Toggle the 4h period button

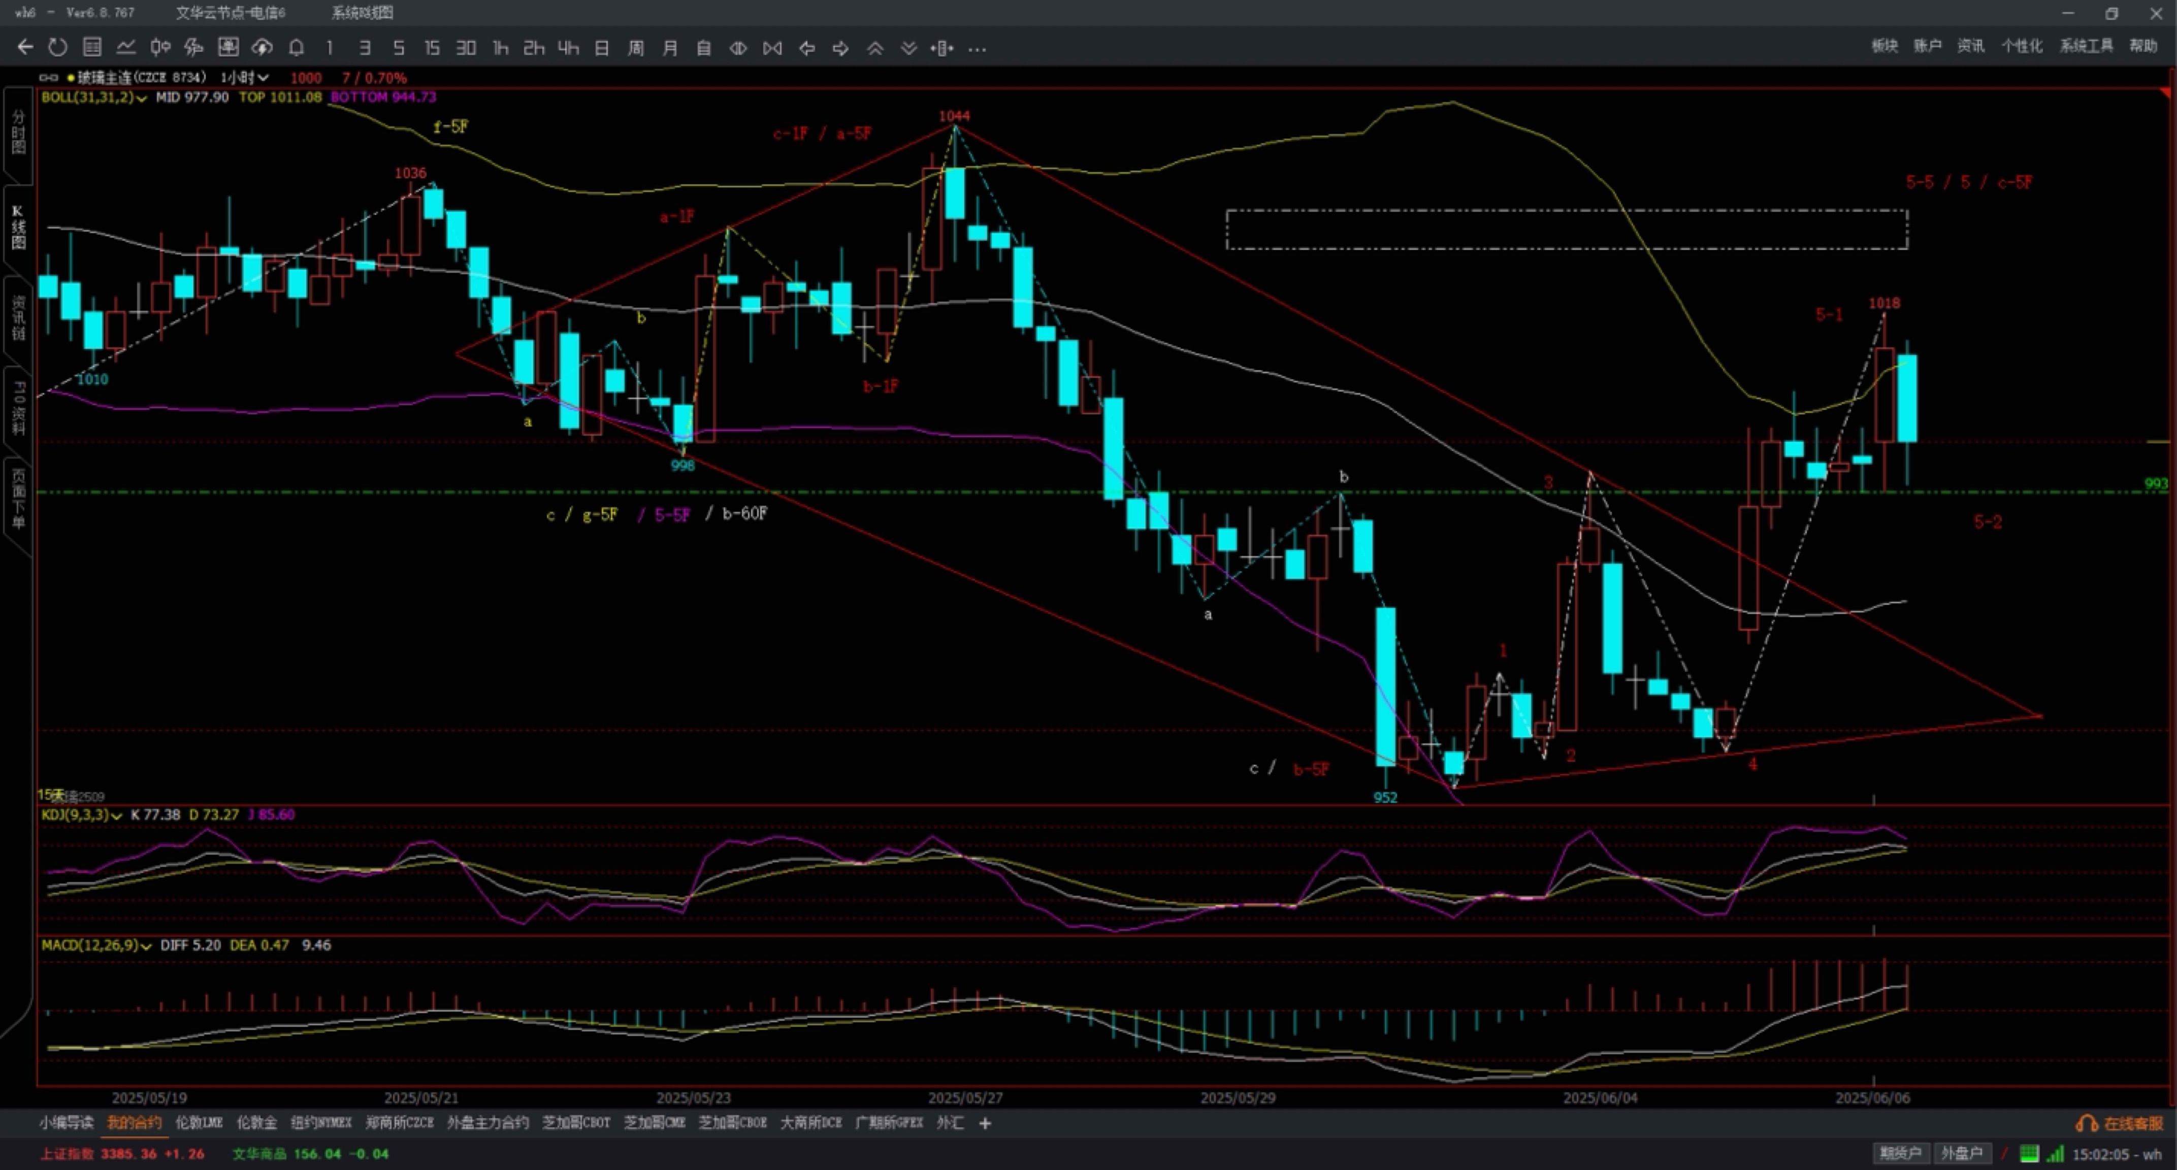pyautogui.click(x=568, y=48)
